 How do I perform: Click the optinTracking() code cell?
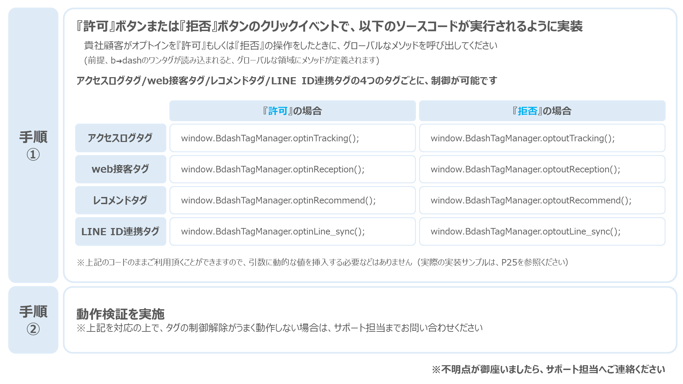[292, 138]
